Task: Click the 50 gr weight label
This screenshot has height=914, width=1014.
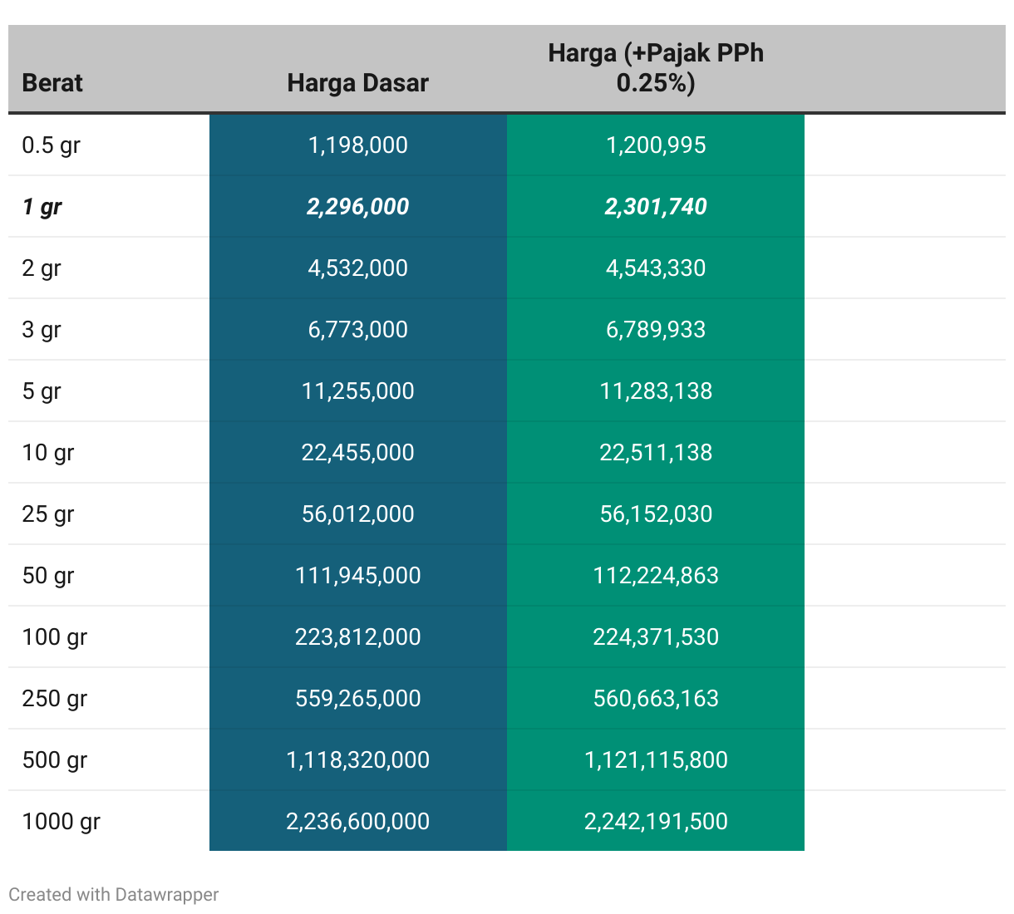Action: pos(48,576)
